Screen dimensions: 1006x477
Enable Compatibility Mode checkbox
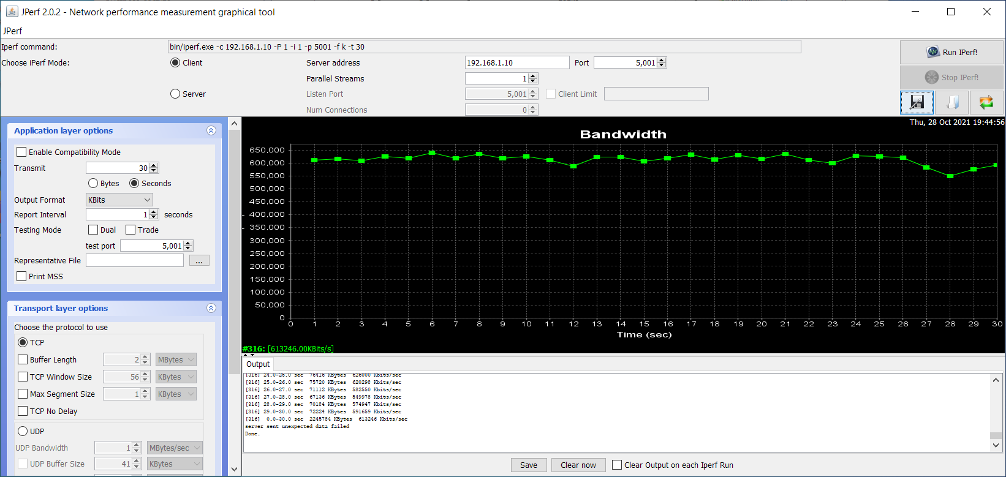tap(21, 152)
